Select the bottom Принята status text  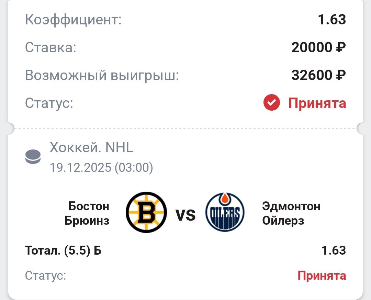click(322, 275)
